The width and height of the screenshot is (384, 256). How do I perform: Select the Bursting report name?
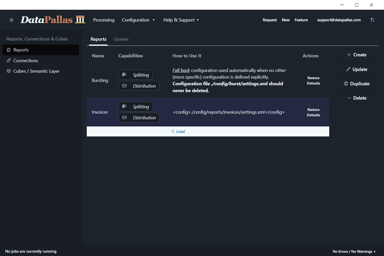coord(100,80)
